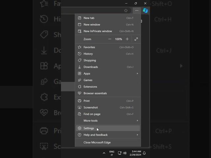The height and width of the screenshot is (158, 211).
Task: Show hidden tray icons with the chevron
Action: click(104, 153)
